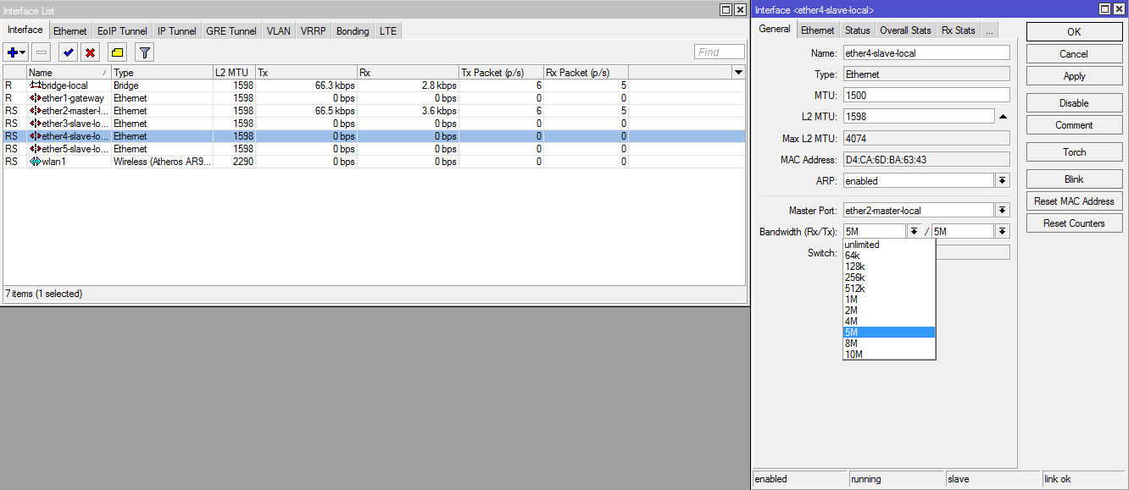Choose 4M from bandwidth list

(889, 322)
